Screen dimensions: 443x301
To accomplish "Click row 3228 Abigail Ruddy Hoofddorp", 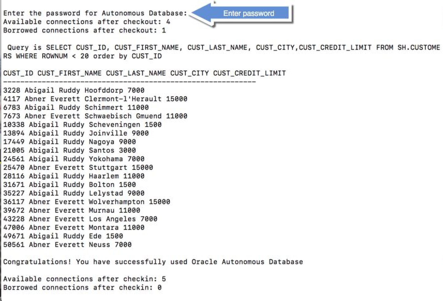I will pyautogui.click(x=74, y=90).
